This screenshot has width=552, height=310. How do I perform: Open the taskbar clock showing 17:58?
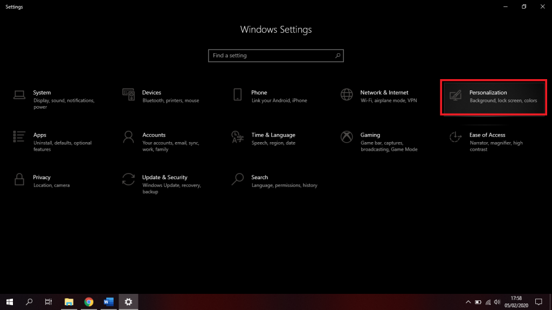pyautogui.click(x=516, y=302)
